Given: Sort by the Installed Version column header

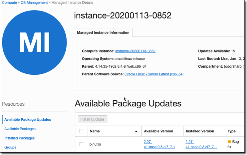Looking at the screenshot, I should pyautogui.click(x=200, y=131).
